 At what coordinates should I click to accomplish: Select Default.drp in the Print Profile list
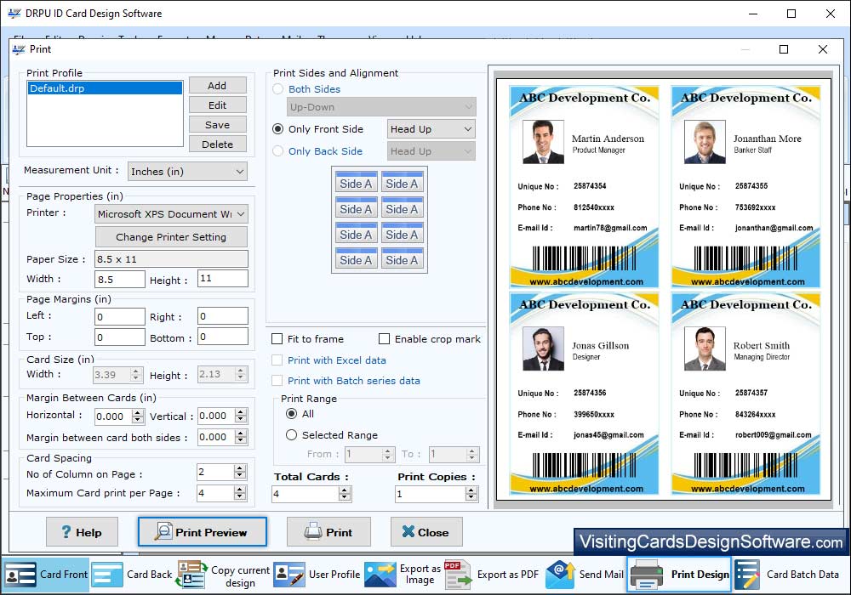(x=106, y=88)
